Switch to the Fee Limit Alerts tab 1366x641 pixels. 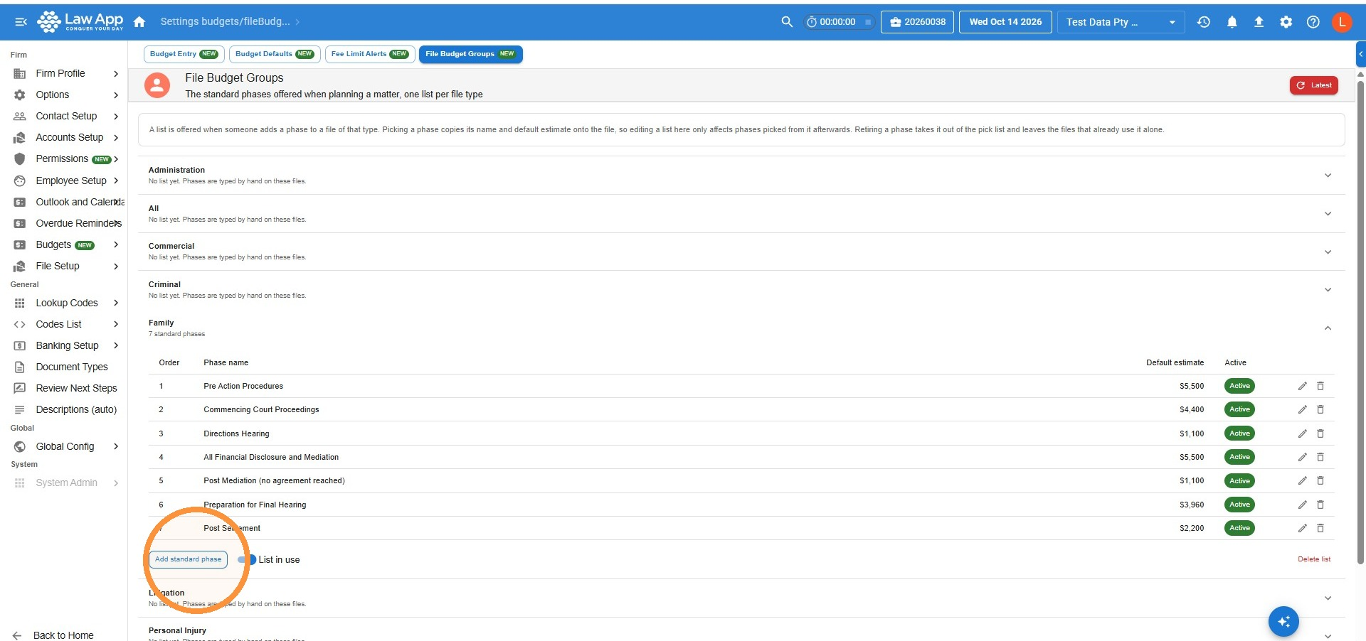click(x=369, y=54)
